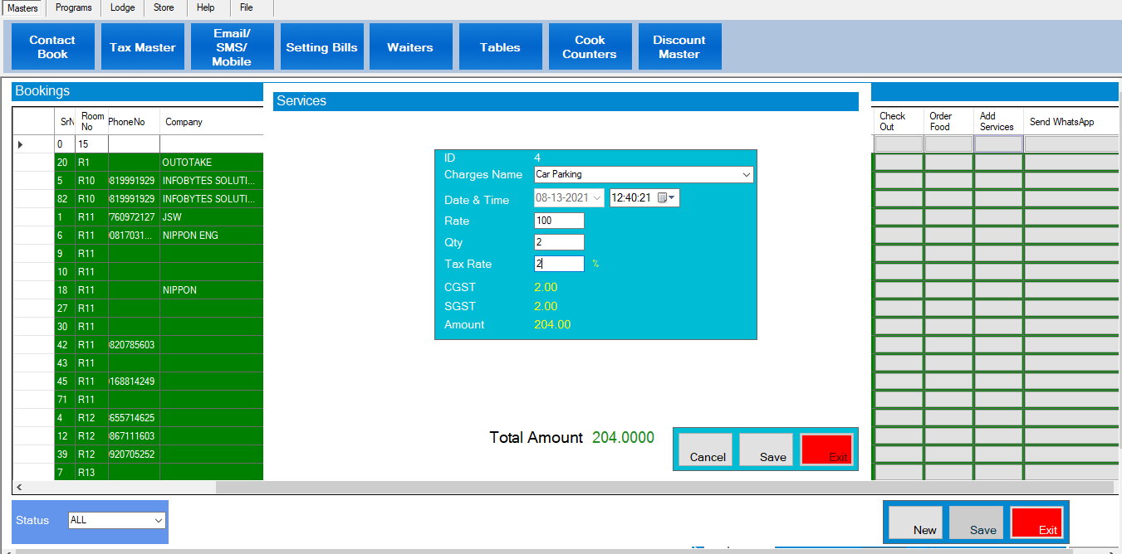Click Save in the Services dialog
This screenshot has height=554, width=1122.
pos(767,450)
